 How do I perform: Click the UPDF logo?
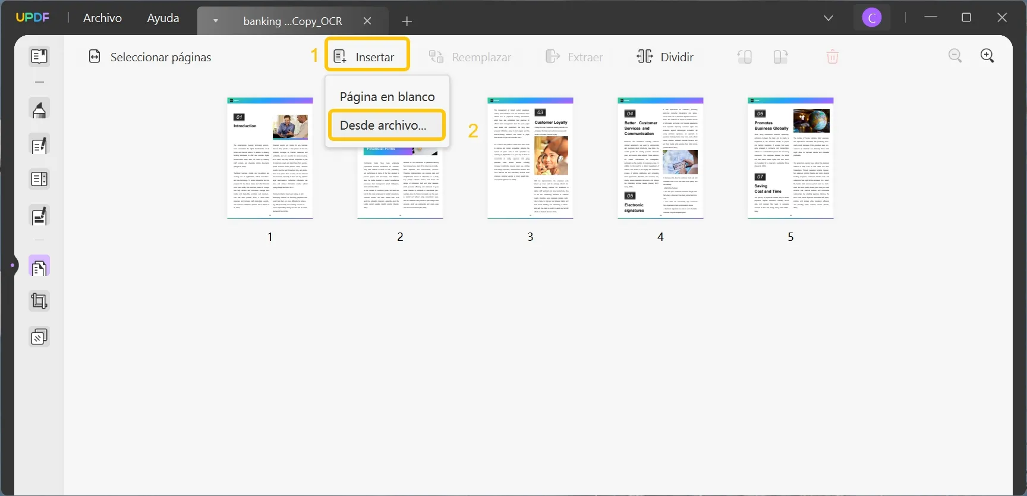[33, 17]
